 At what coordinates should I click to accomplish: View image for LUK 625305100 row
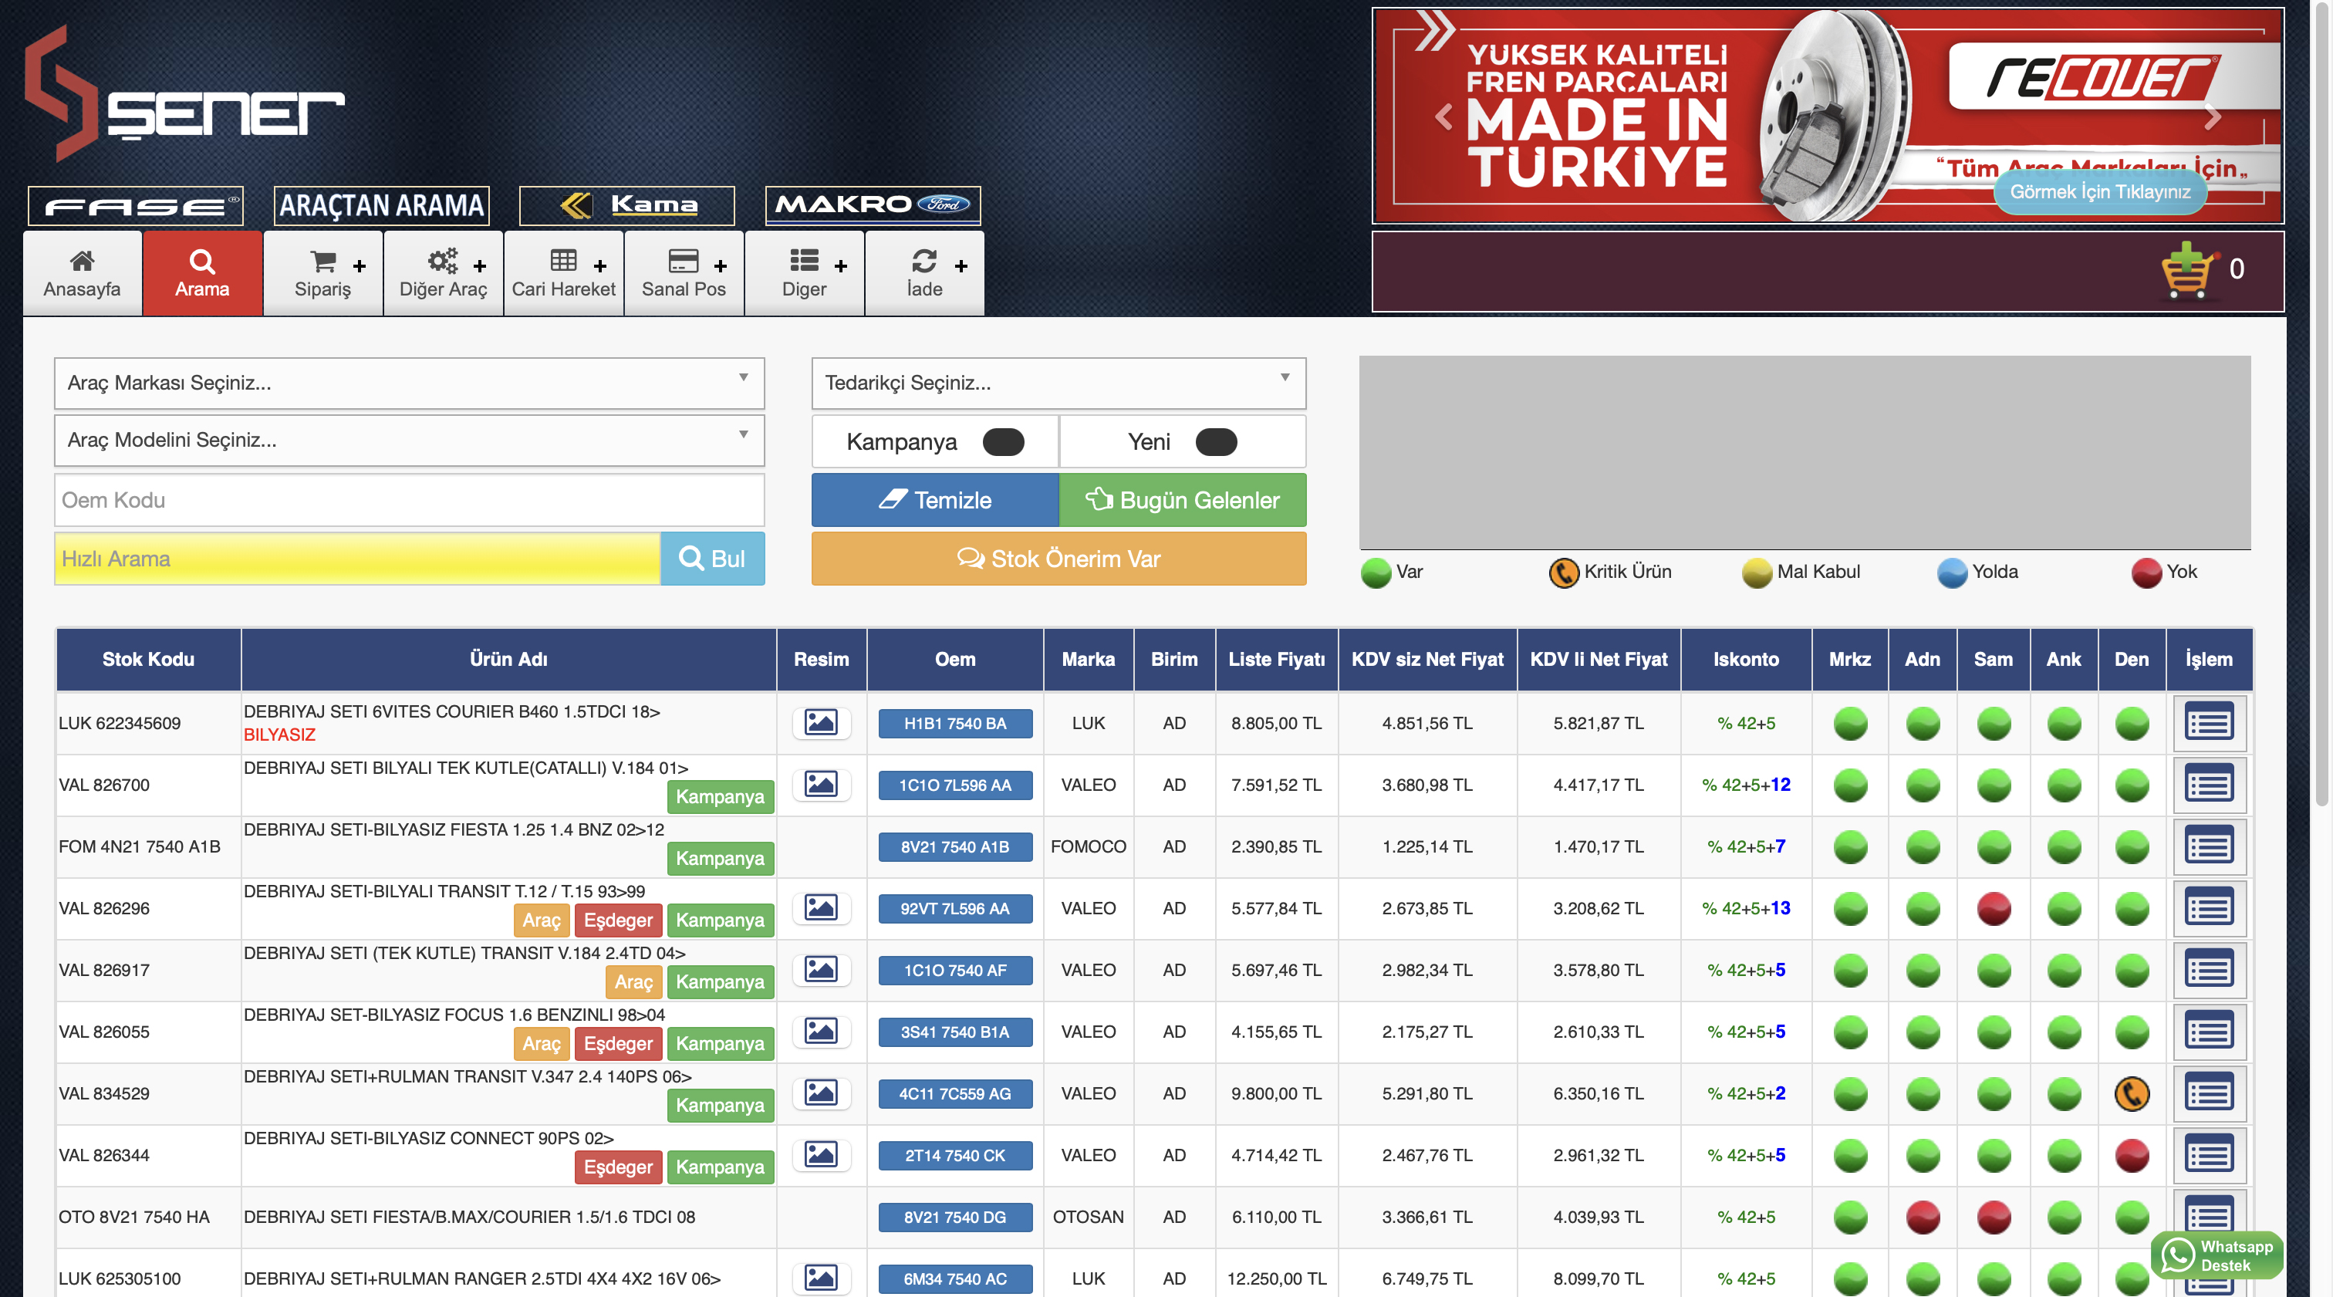[x=821, y=1278]
